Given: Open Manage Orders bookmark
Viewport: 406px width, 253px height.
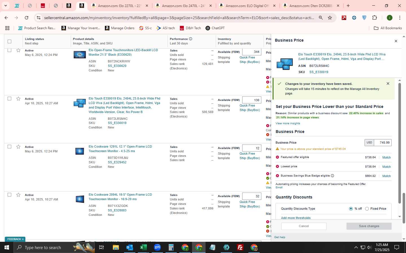Looking at the screenshot, I should point(120,28).
